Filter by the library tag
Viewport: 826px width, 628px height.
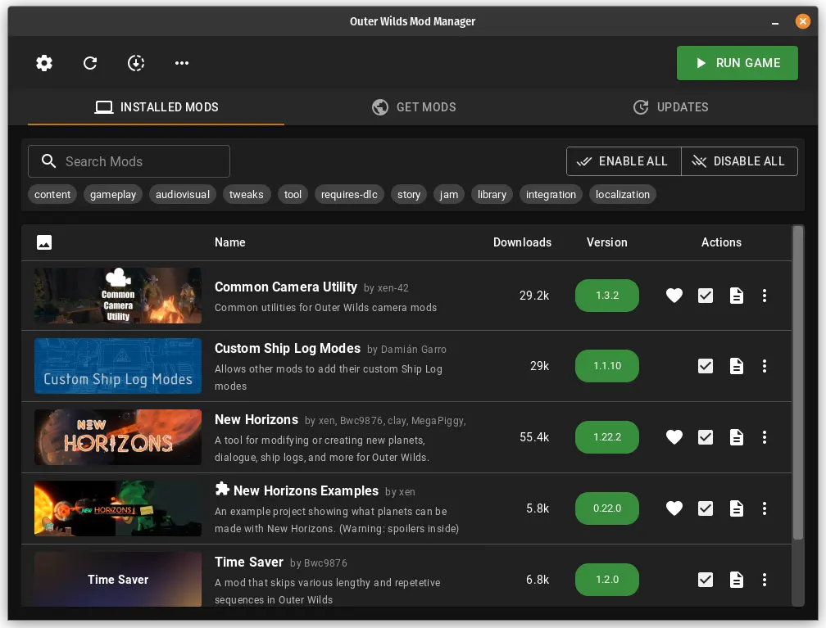click(492, 194)
